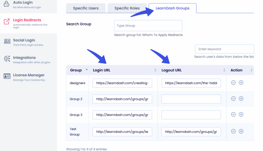Click the Auto Login lock icon
The height and width of the screenshot is (151, 263).
click(6, 4)
